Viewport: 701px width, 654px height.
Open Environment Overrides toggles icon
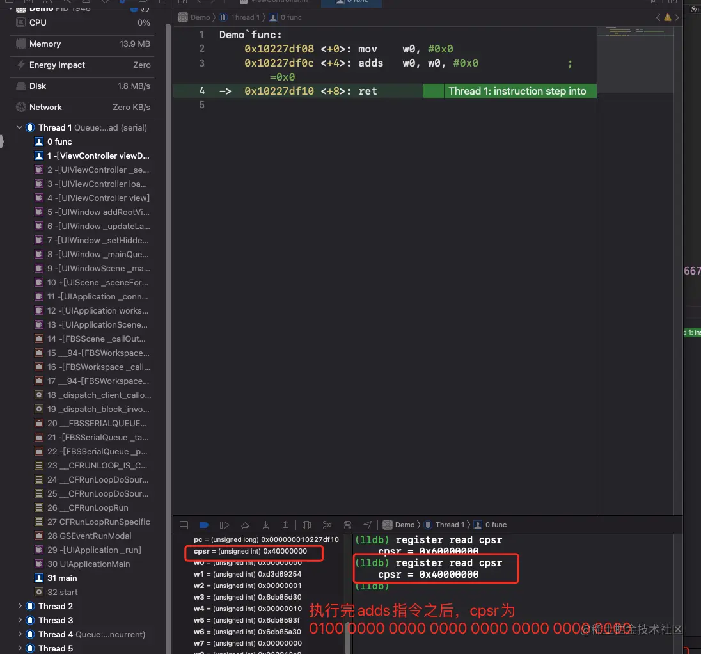pyautogui.click(x=347, y=525)
